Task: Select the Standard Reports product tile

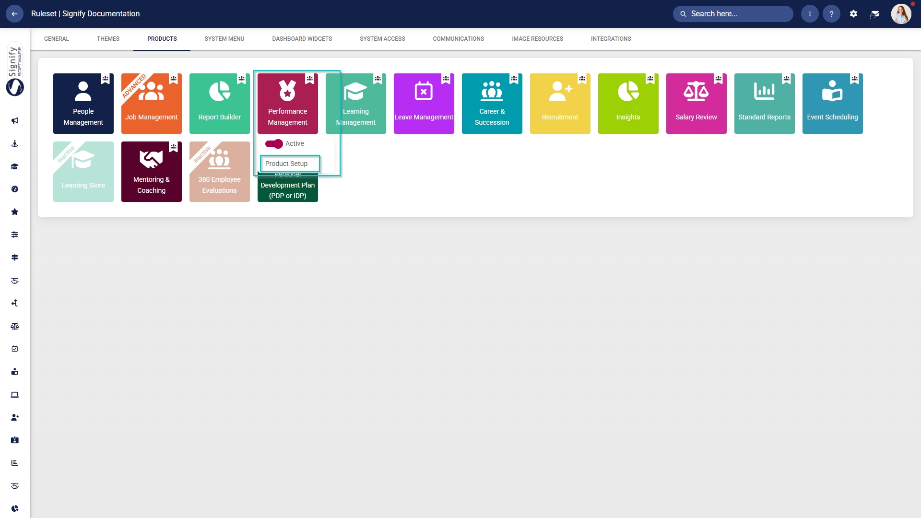Action: click(x=765, y=104)
